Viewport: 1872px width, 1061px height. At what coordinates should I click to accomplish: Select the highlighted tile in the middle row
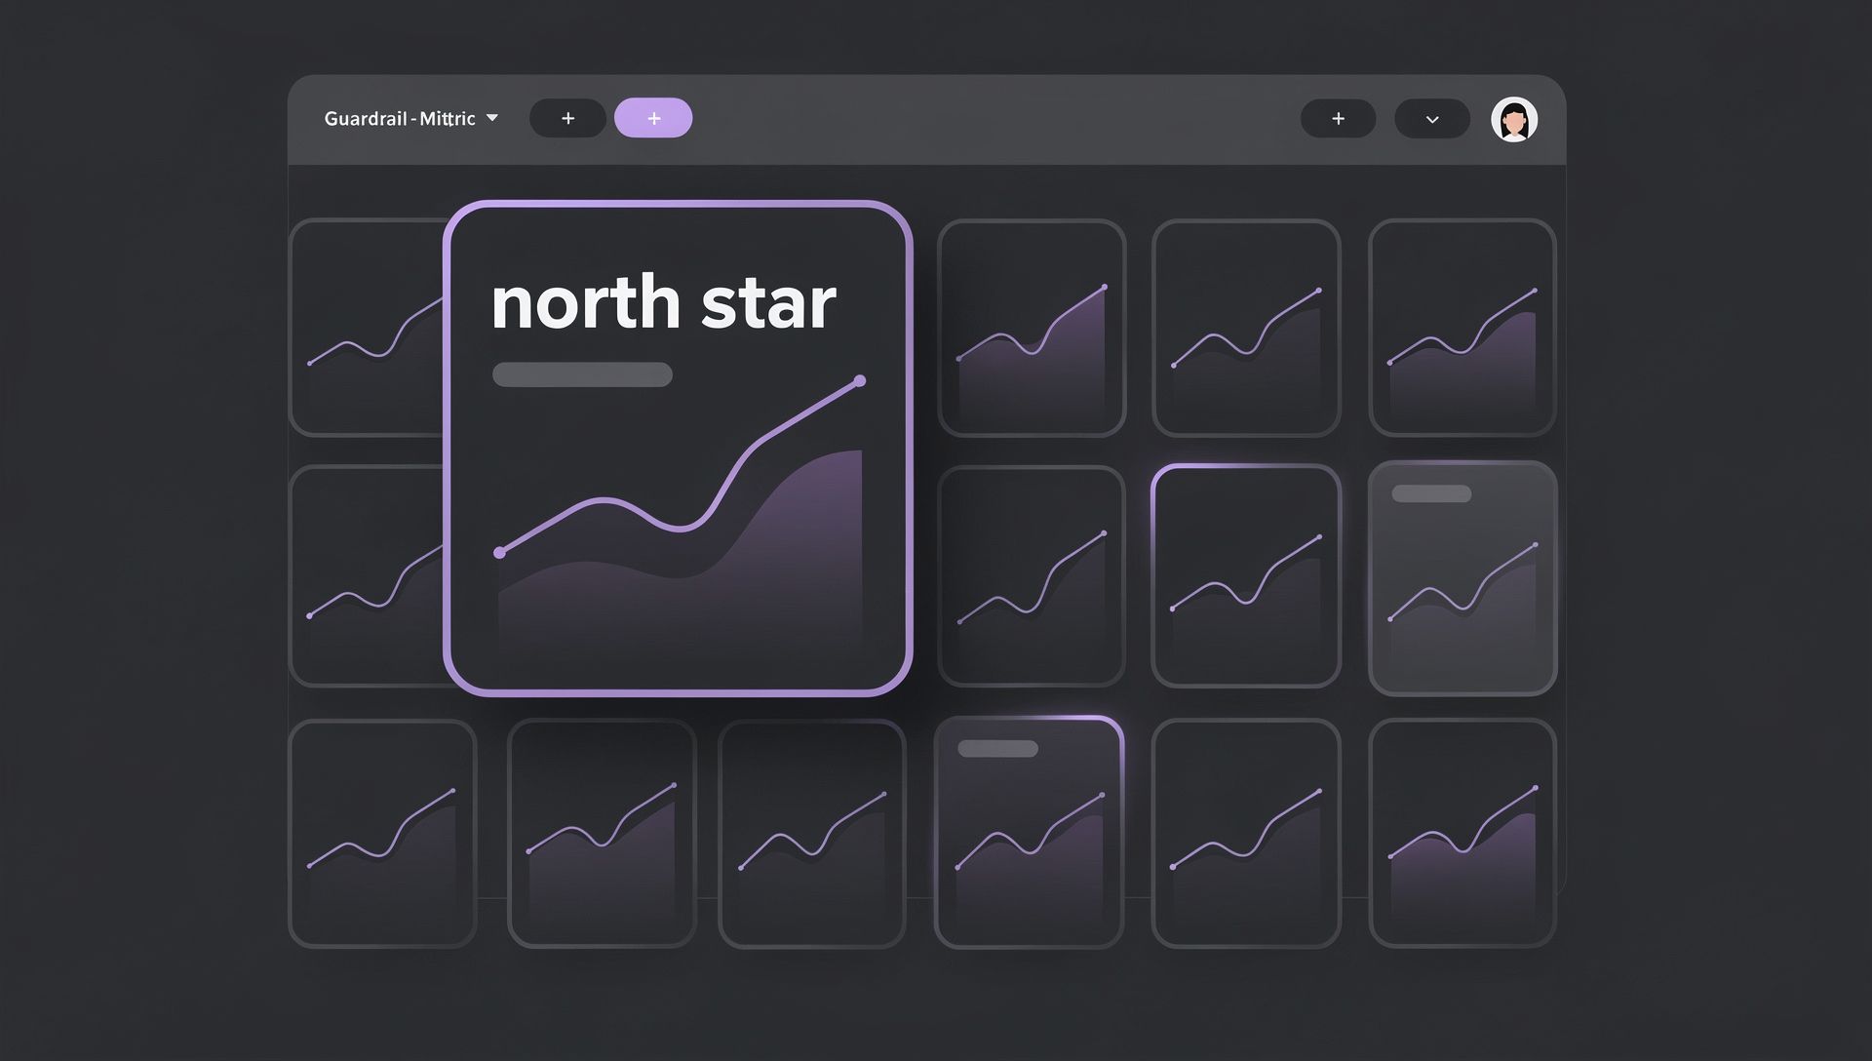[1248, 575]
